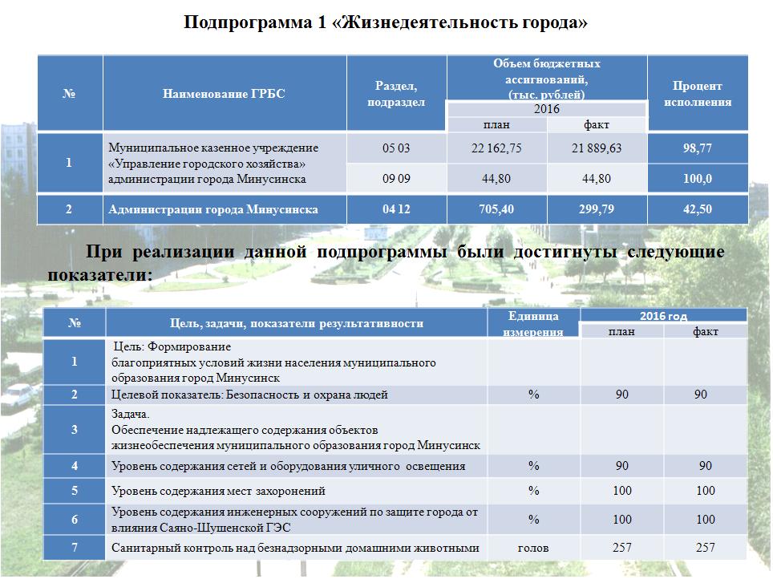773x579 pixels.
Task: Click 'план' subheader in budget table
Action: (496, 125)
